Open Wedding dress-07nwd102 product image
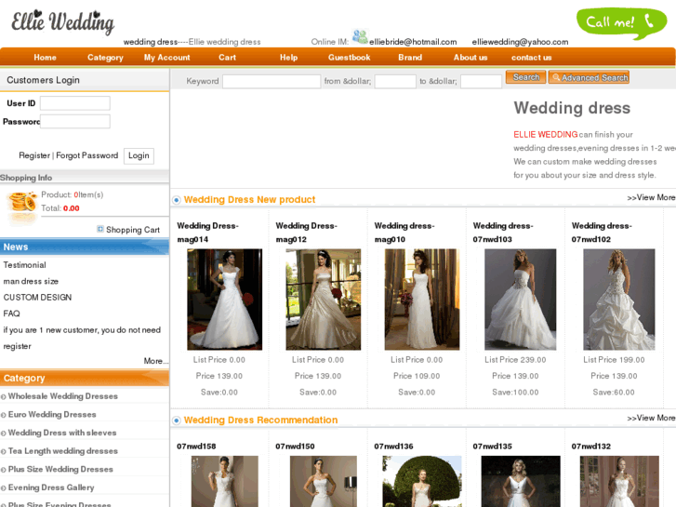 (x=619, y=300)
